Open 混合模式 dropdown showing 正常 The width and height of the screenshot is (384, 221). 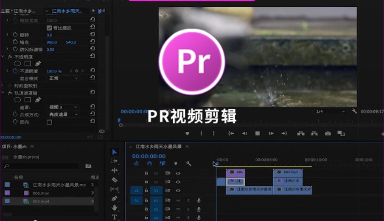point(63,78)
